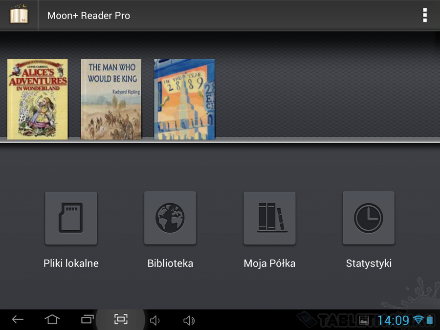Go back with the Android back arrow
The height and width of the screenshot is (330, 440).
18,319
